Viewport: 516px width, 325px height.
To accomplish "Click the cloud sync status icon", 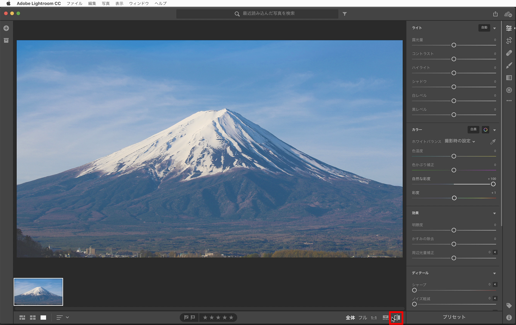I will (508, 14).
